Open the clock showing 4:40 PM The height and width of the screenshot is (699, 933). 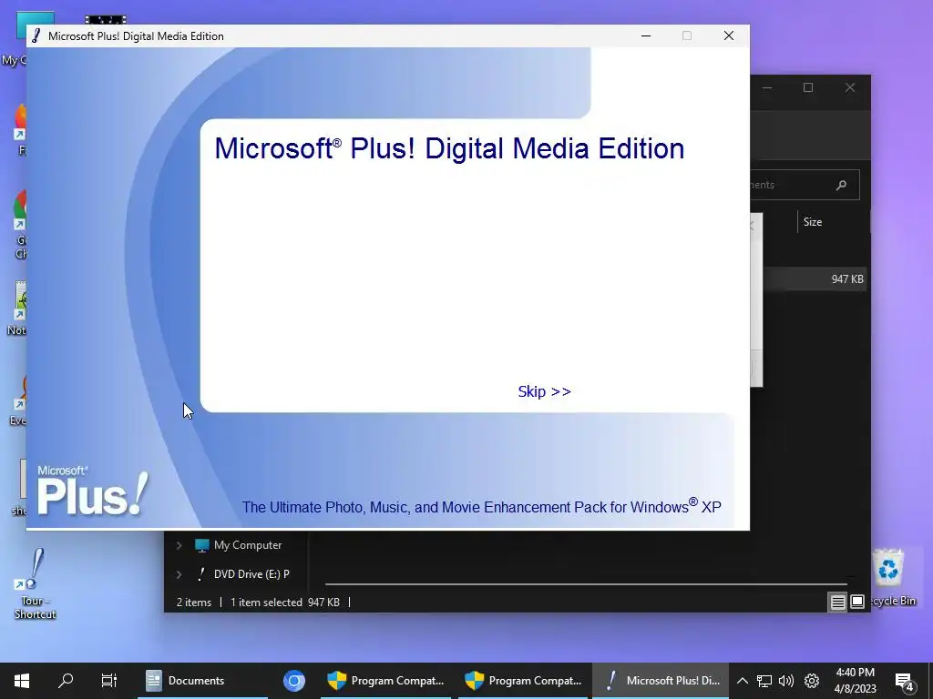point(855,681)
